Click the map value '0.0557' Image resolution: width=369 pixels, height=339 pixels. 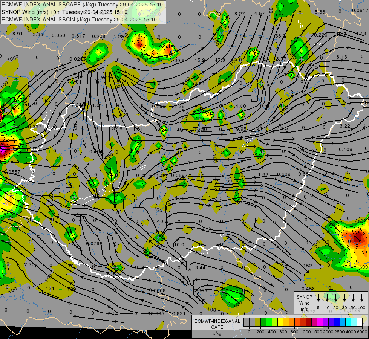[x=12, y=172]
